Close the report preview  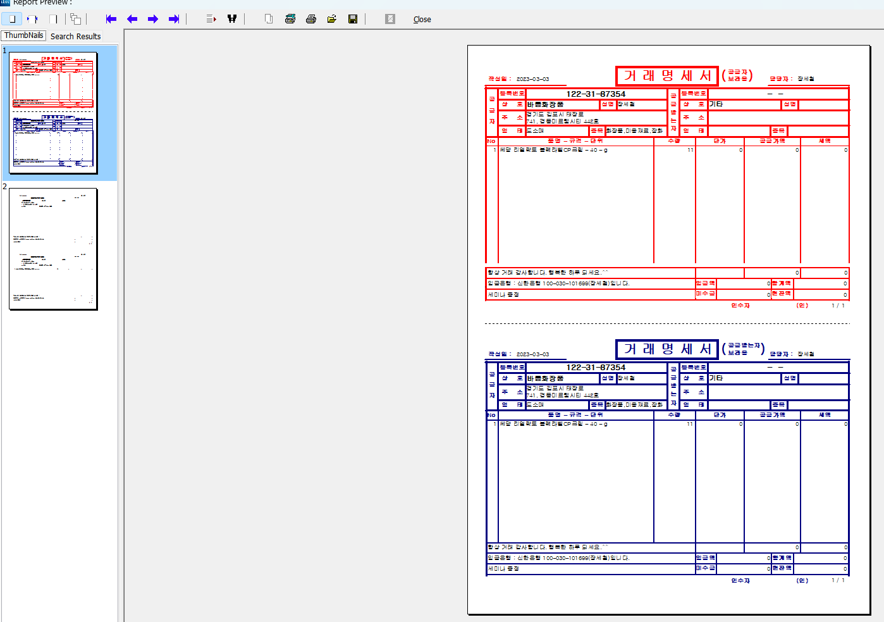tap(422, 20)
